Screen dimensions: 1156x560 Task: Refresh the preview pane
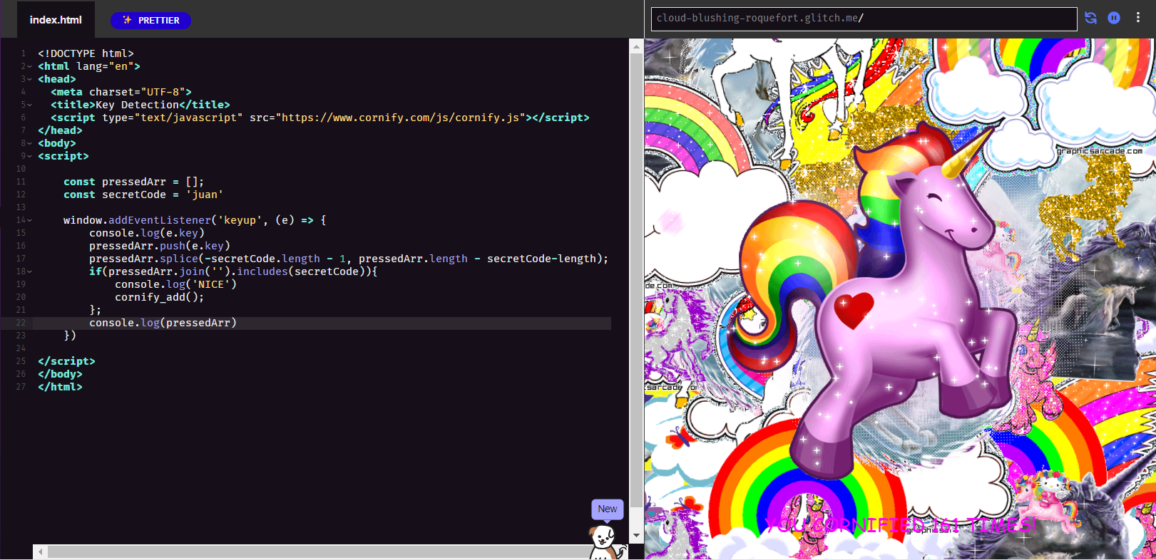tap(1090, 18)
